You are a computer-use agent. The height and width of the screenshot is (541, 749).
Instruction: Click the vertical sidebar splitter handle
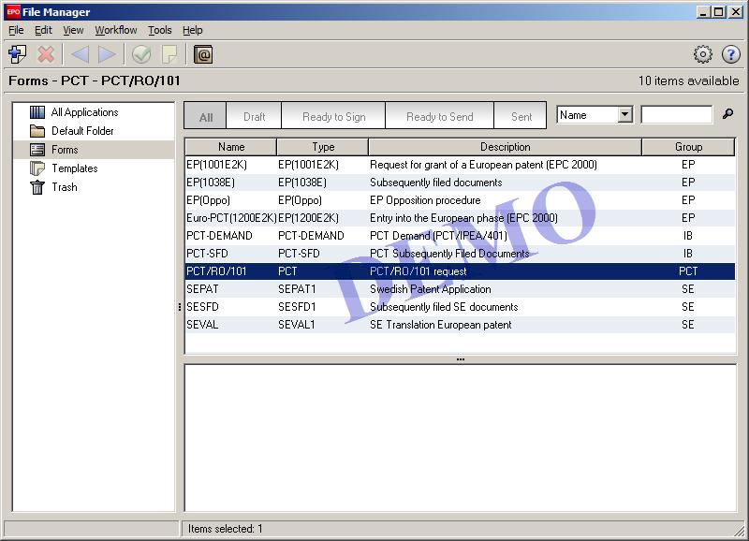[180, 307]
